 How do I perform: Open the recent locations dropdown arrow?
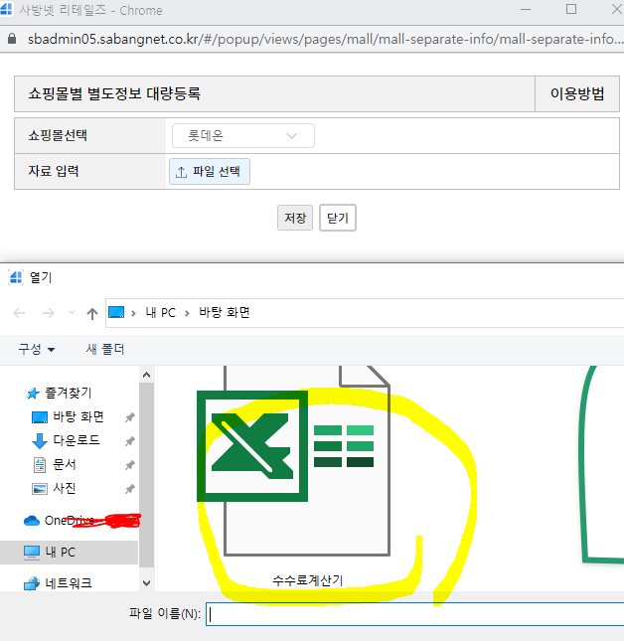[72, 313]
